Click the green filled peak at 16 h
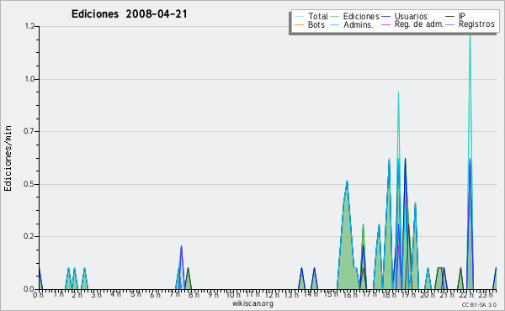This screenshot has height=311, width=505. coord(347,182)
